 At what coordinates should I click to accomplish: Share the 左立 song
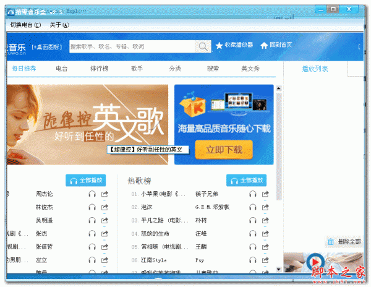click(x=104, y=260)
